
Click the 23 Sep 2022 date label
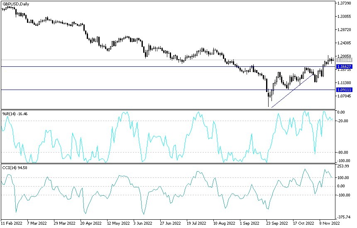click(x=277, y=223)
